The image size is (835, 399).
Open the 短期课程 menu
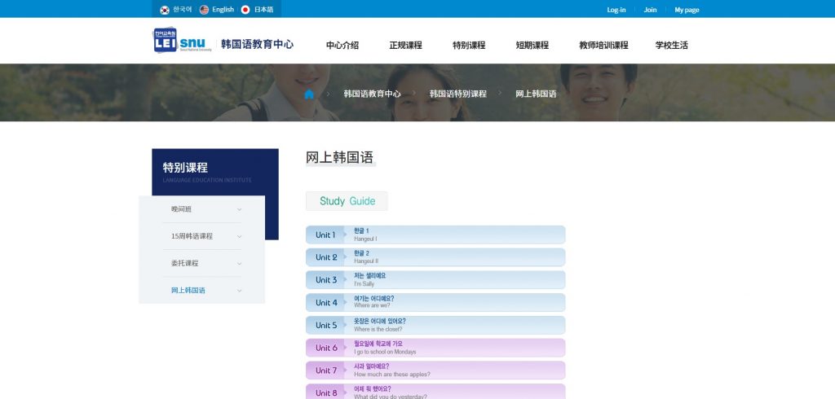point(532,46)
